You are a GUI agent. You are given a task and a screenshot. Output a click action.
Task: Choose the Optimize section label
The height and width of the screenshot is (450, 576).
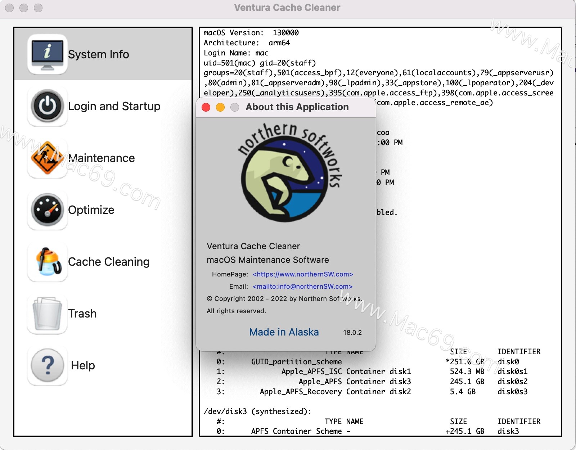click(91, 210)
